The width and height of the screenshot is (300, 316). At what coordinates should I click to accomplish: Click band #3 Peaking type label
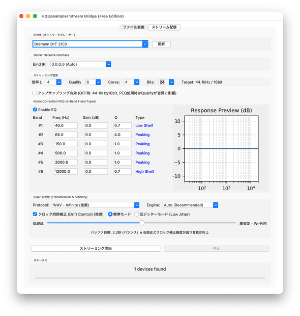142,144
